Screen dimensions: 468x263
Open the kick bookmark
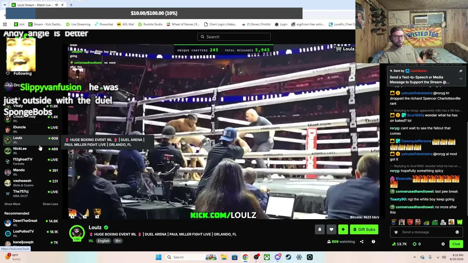(x=19, y=24)
